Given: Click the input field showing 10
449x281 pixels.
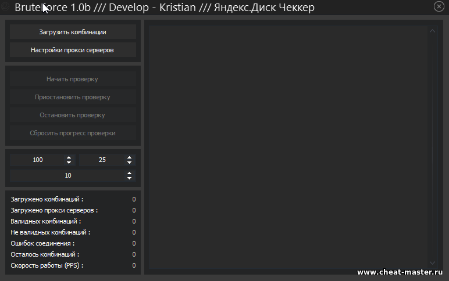Looking at the screenshot, I should tap(68, 175).
